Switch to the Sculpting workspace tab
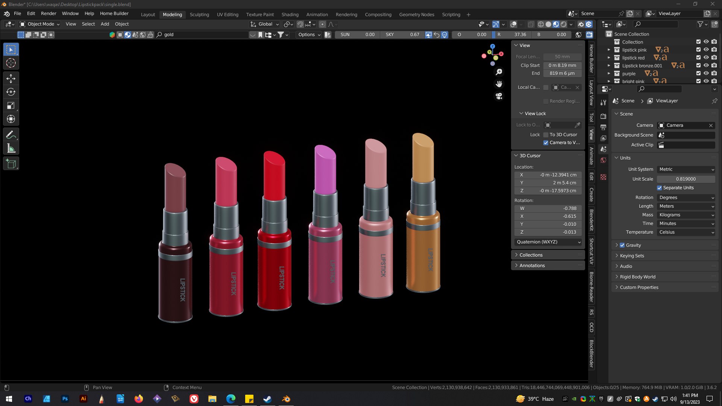This screenshot has height=406, width=722. coord(199,14)
